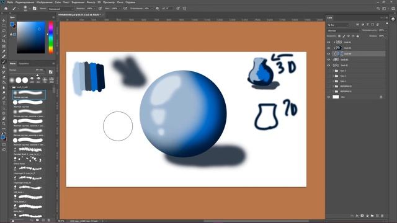Click the share icon at top right
397x223 pixels.
[393, 8]
